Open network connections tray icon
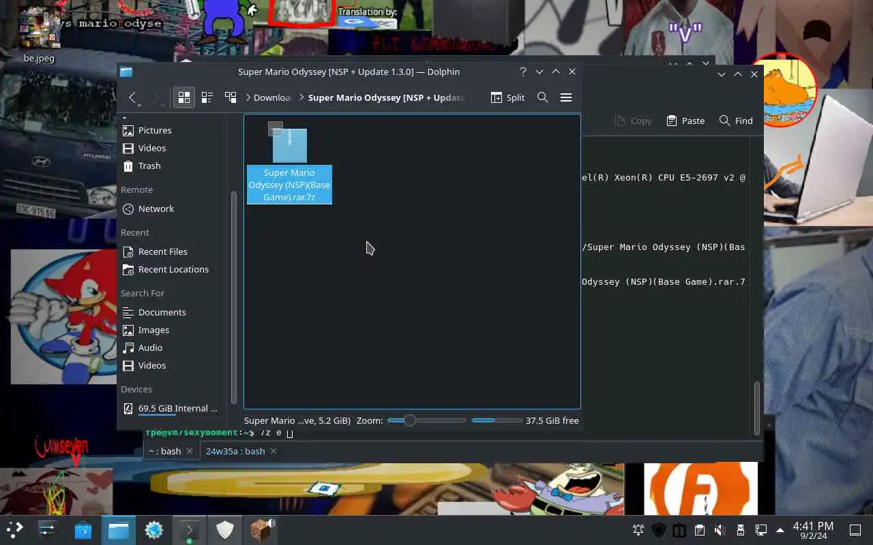 761,530
